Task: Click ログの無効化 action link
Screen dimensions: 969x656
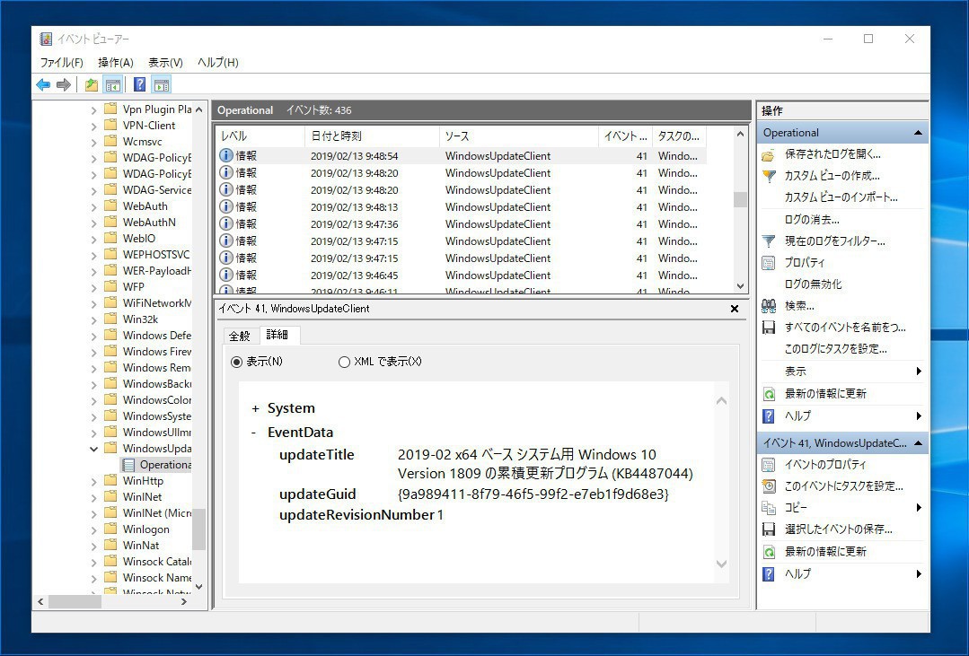Action: (813, 284)
